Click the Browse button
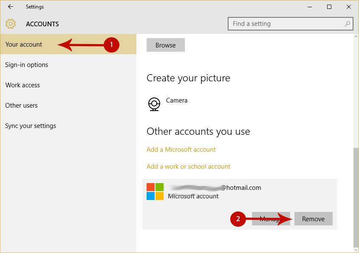Viewport: 359px width, 253px height. (166, 45)
